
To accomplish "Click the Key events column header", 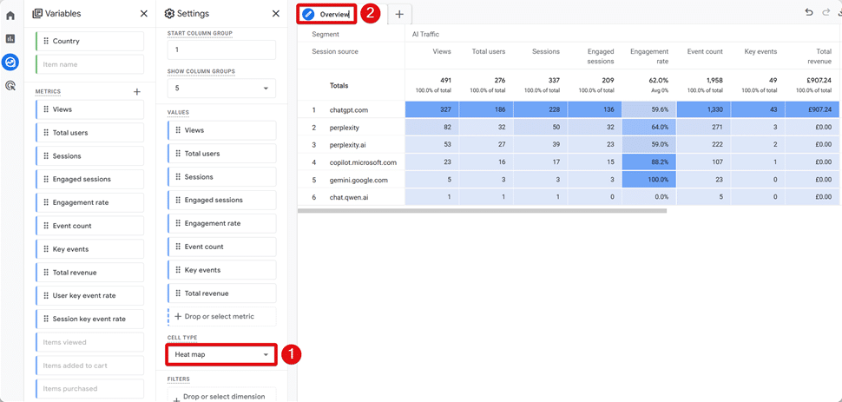I will (761, 51).
